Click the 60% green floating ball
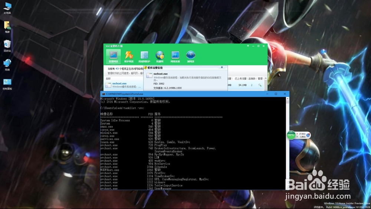Image resolution: width=371 pixels, height=209 pixels. pos(291,135)
